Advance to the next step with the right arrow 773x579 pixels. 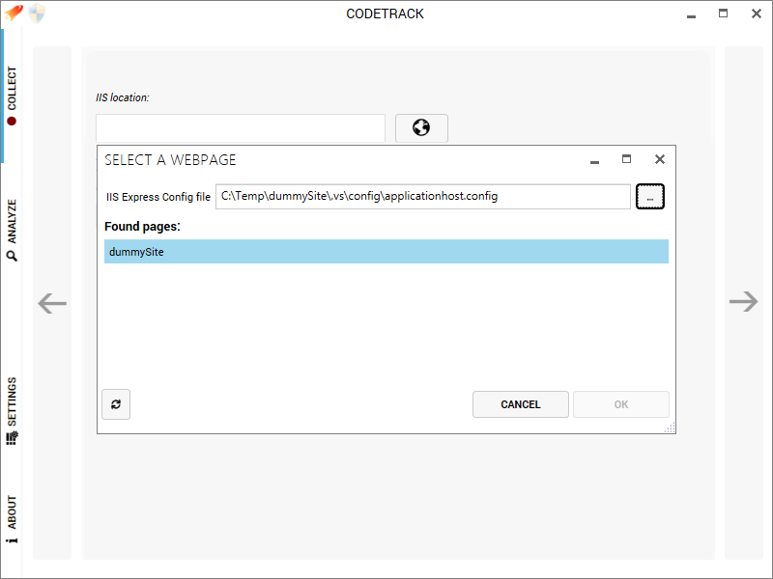[x=743, y=301]
